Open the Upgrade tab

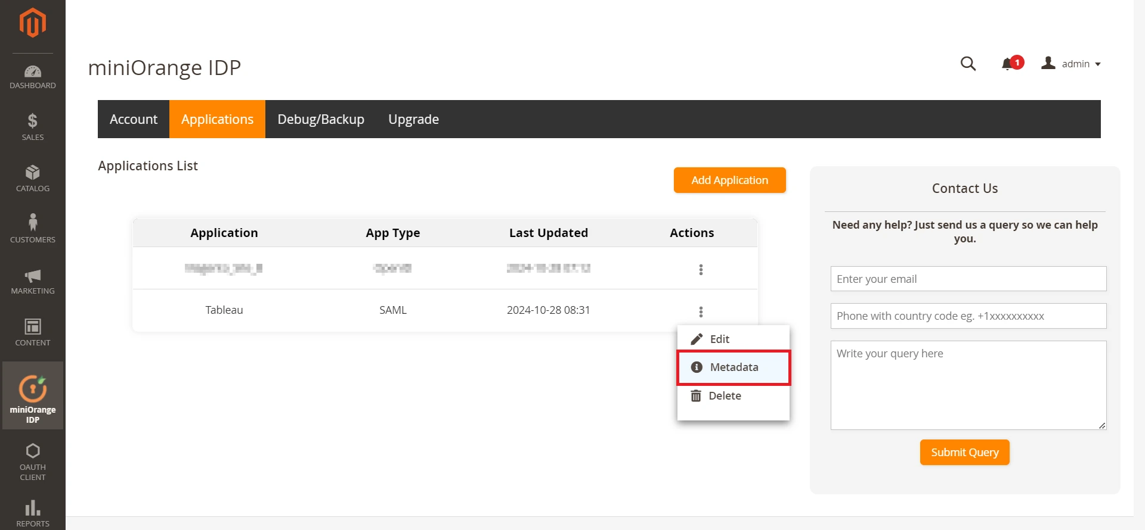point(413,119)
